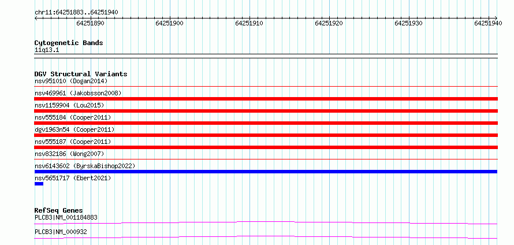Select transcript PLCB3|NM_000932 label
The height and width of the screenshot is (245, 514).
click(61, 232)
